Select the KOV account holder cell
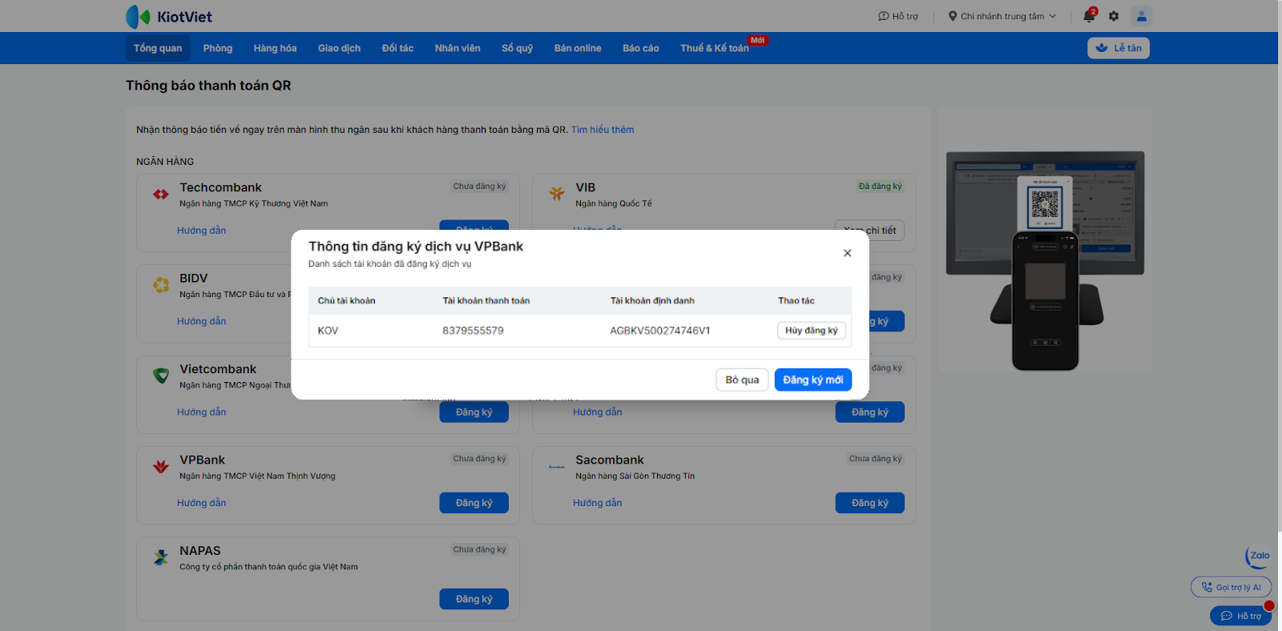 coord(328,331)
